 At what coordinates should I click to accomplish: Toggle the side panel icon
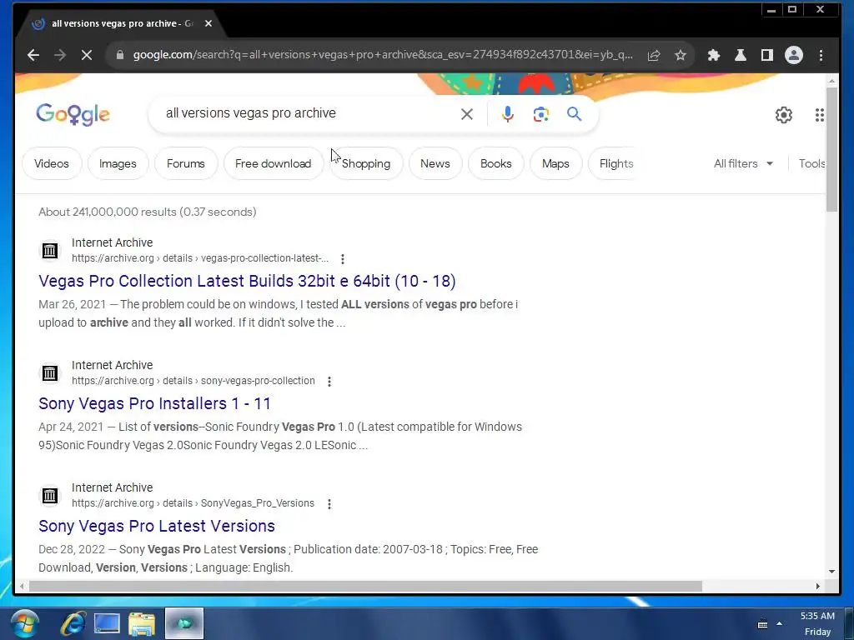pos(767,55)
